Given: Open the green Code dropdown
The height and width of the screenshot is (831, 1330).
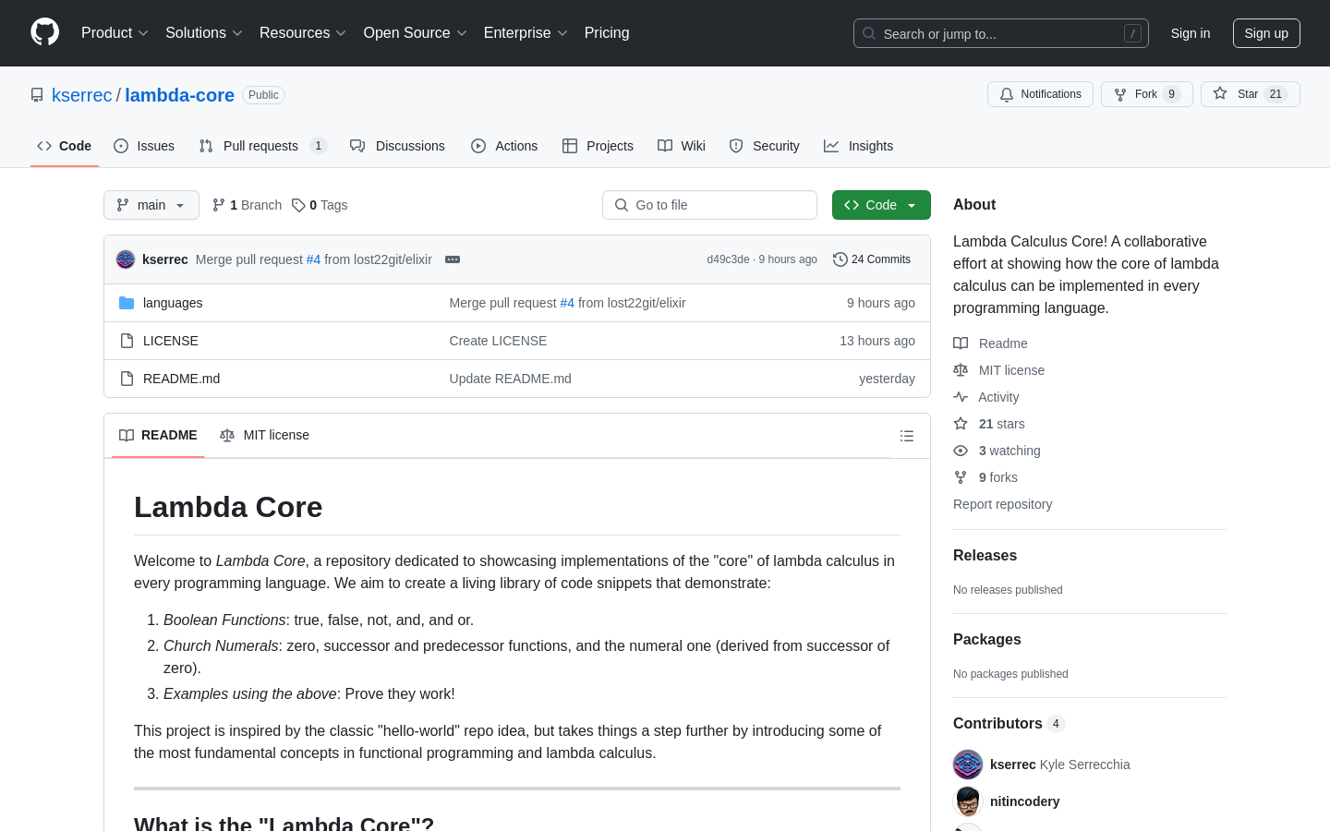Looking at the screenshot, I should (x=881, y=205).
